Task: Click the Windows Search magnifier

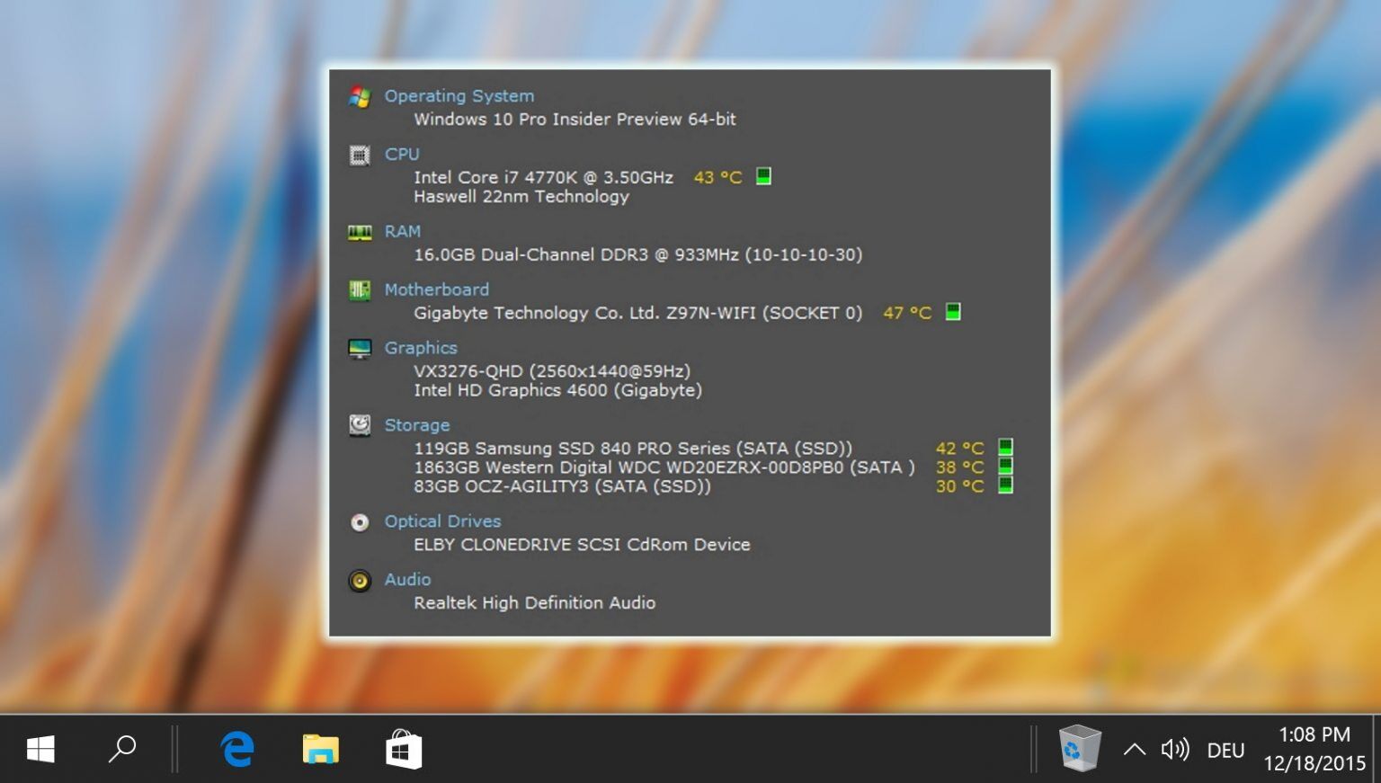Action: click(122, 748)
